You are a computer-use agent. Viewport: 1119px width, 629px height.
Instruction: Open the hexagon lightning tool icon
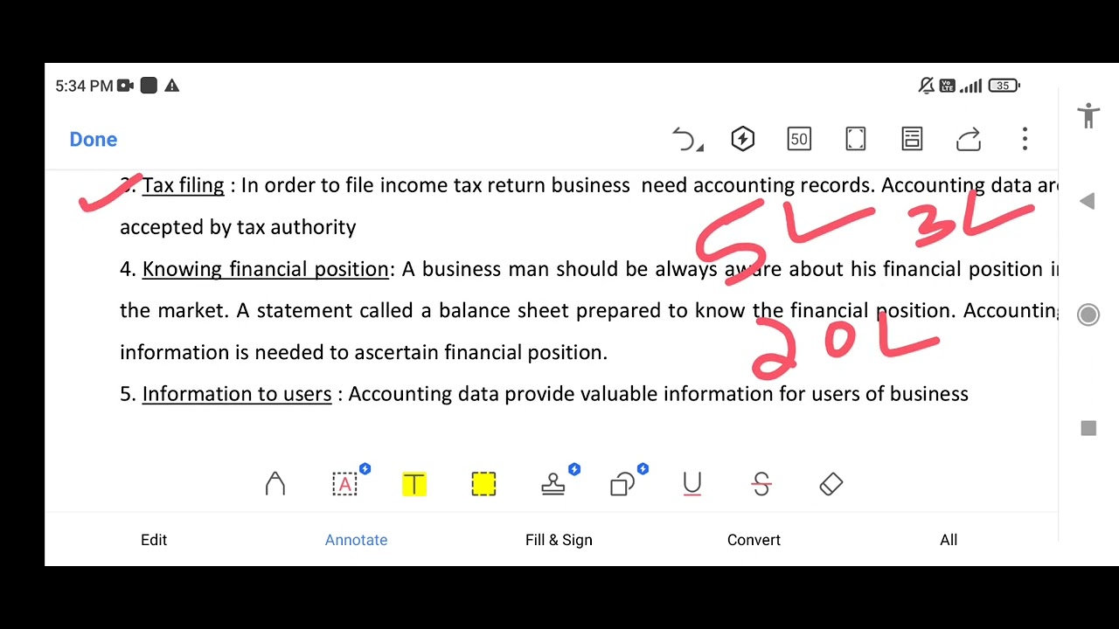[742, 139]
